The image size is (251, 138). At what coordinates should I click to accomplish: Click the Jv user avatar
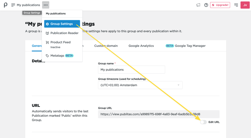pos(245,5)
